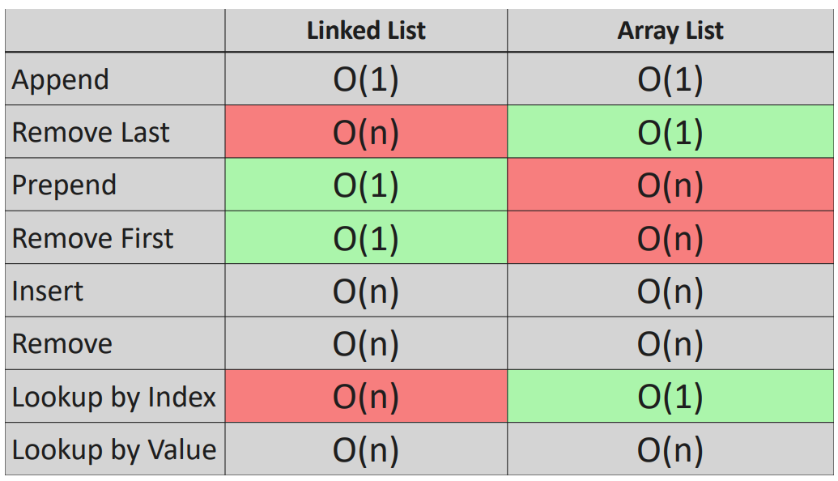Screen dimensions: 838x481
Task: Select green Array List Lookup by Index cell
Action: pos(670,397)
